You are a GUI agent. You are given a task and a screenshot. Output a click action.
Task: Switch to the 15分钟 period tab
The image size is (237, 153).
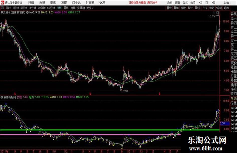32,8
